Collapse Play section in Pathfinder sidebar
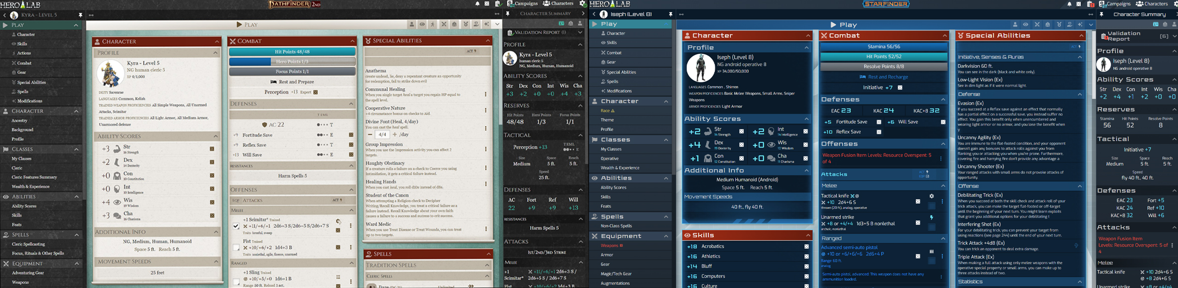 76,25
